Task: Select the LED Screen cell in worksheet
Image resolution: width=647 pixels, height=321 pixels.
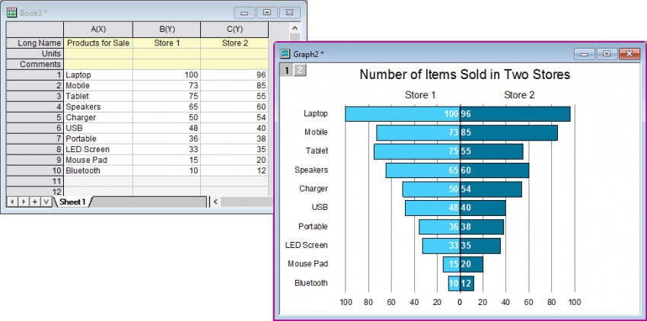Action: click(x=98, y=149)
